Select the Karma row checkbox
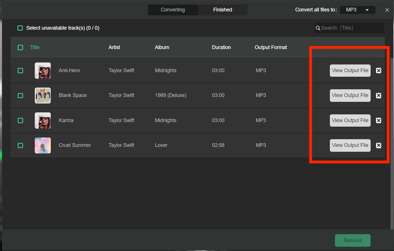 pyautogui.click(x=20, y=120)
